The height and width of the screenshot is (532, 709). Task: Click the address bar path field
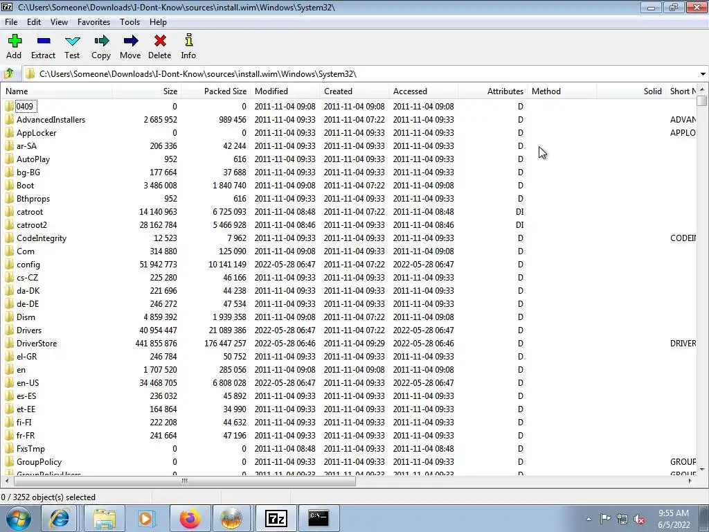361,73
